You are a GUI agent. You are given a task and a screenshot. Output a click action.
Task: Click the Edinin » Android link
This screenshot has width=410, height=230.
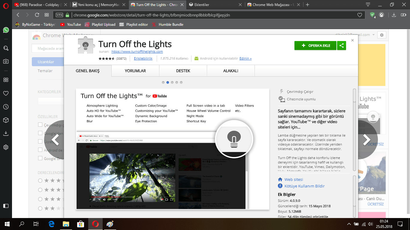point(246,58)
